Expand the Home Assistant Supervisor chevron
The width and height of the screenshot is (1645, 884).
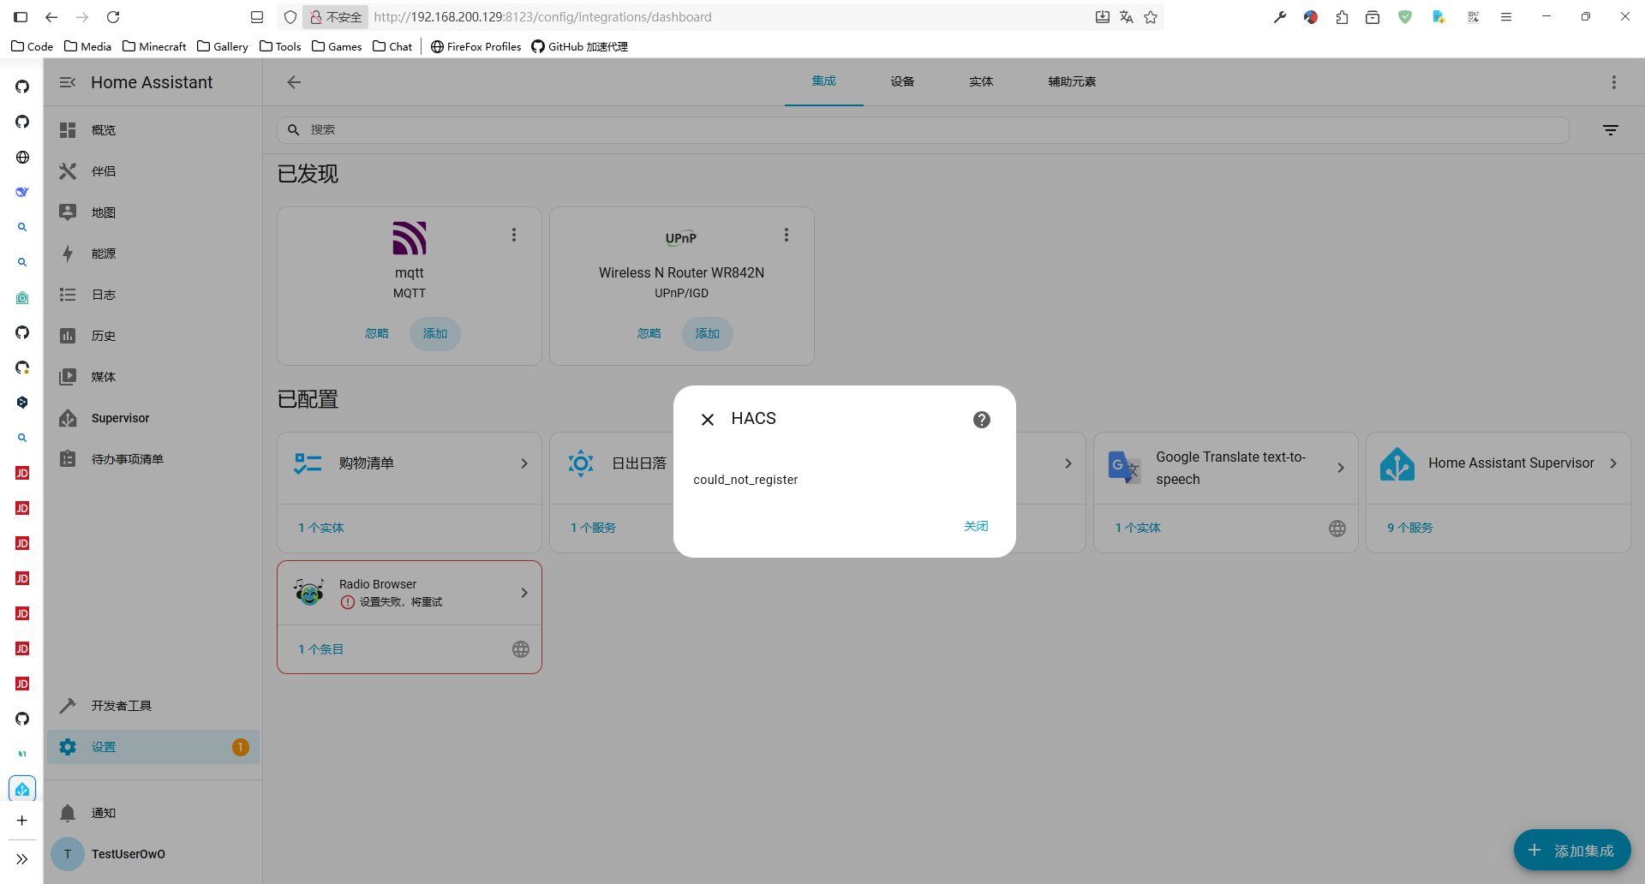[1613, 463]
